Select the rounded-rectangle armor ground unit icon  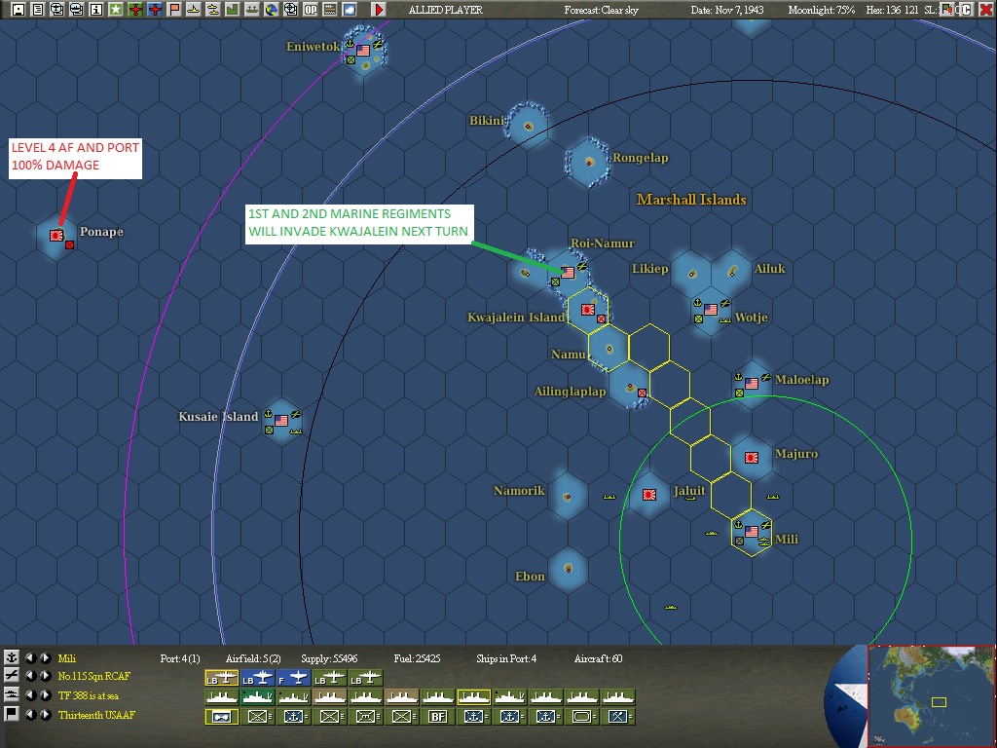tap(581, 717)
